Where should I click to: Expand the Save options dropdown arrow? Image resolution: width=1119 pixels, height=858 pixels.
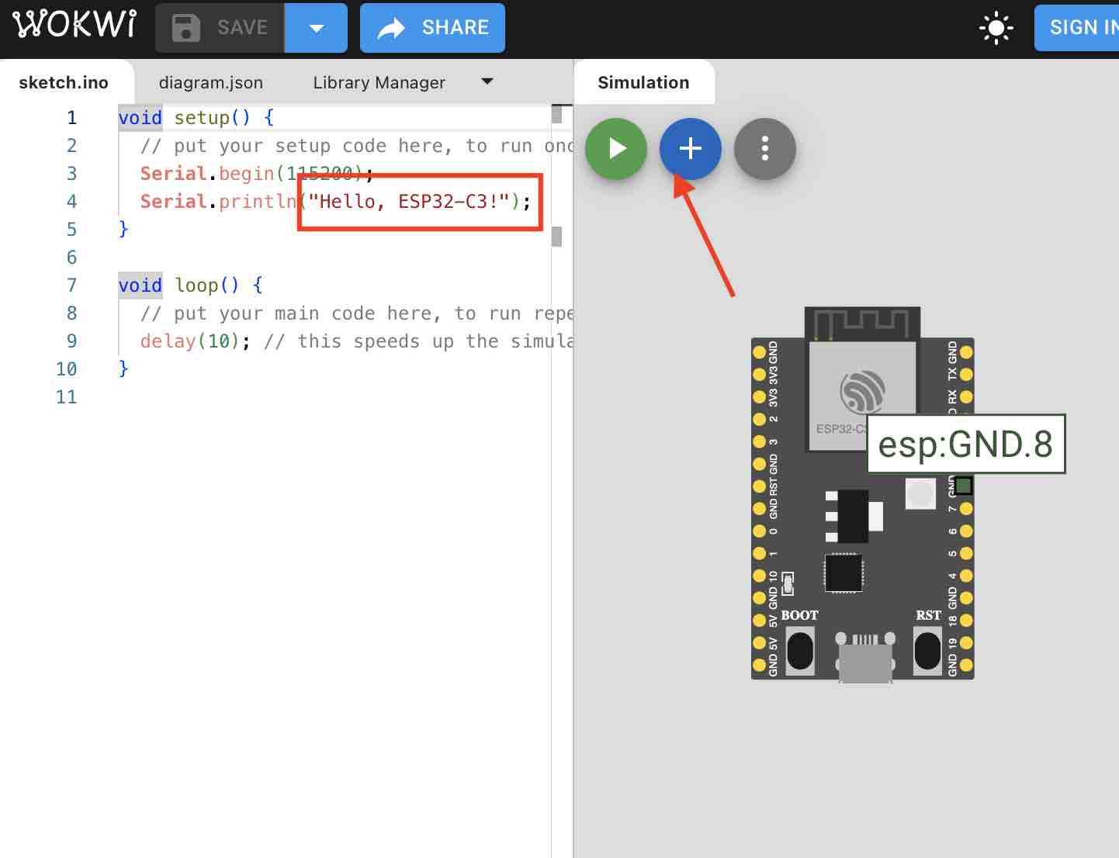(316, 28)
